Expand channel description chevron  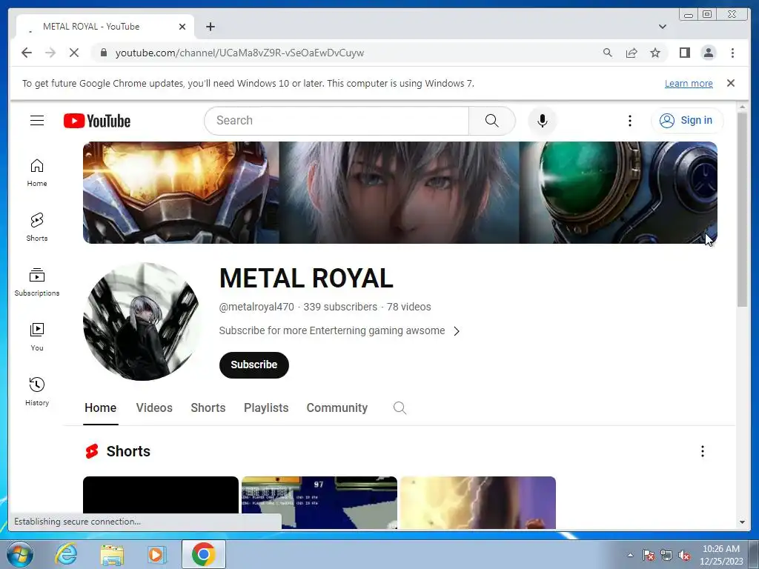(456, 331)
